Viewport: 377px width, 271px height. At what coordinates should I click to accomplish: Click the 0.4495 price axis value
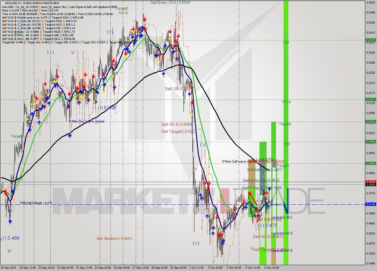tap(371, 263)
